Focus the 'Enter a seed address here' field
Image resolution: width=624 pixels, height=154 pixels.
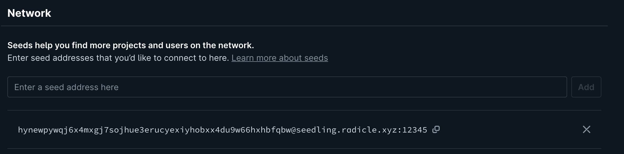tap(287, 87)
